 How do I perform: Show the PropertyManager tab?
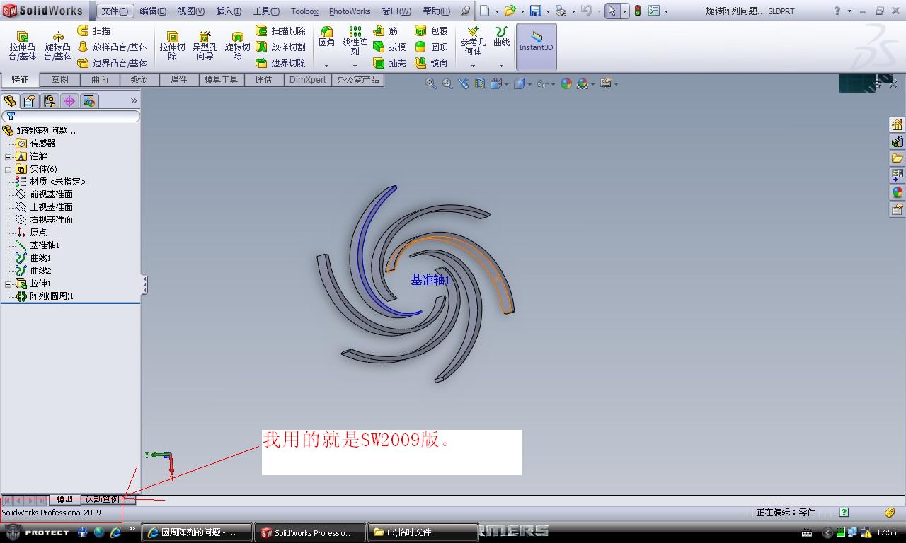pyautogui.click(x=30, y=101)
